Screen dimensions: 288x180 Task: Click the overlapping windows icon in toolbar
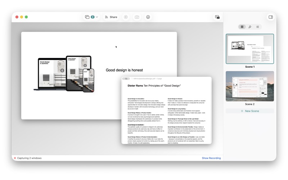[x=87, y=17]
